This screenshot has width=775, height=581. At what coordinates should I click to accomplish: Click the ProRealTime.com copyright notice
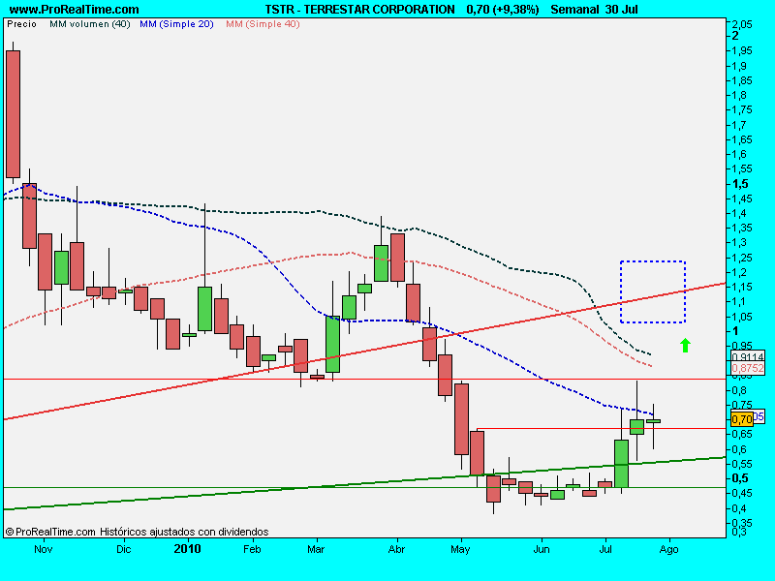pyautogui.click(x=137, y=532)
